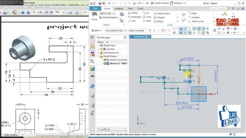246x138 pixels.
Task: Switch to the Home ribbon tab
Action: (107, 8)
